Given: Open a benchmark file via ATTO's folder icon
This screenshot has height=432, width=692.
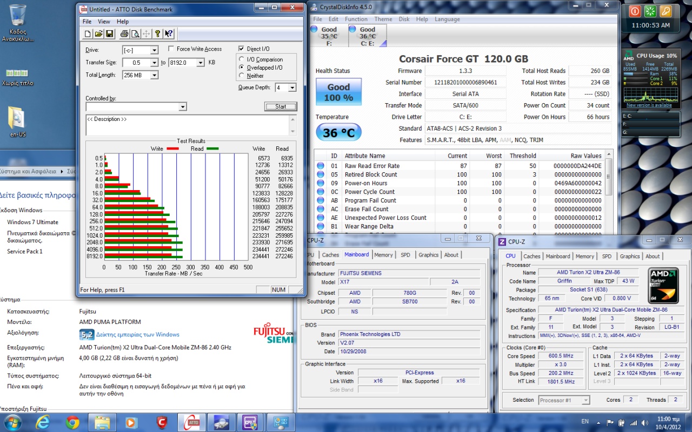Looking at the screenshot, I should tap(98, 34).
